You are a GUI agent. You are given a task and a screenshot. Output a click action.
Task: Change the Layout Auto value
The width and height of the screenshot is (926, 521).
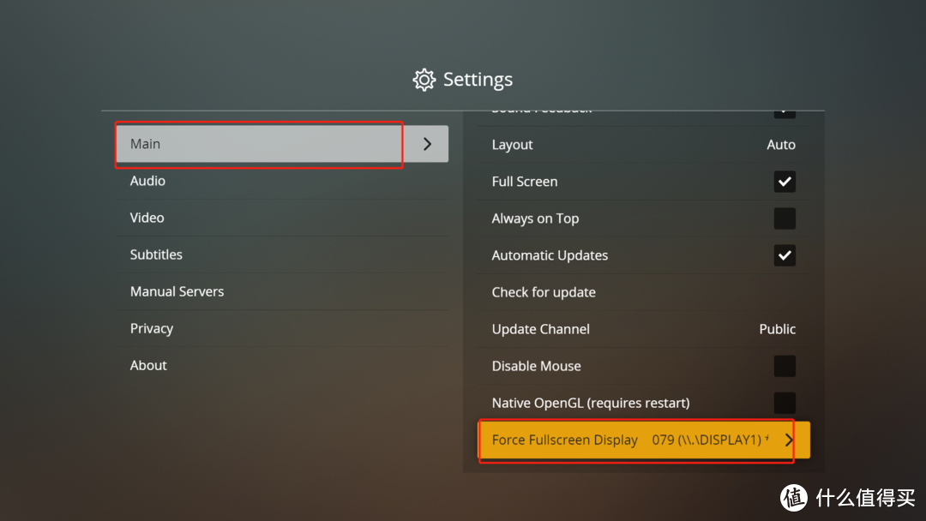pos(781,145)
